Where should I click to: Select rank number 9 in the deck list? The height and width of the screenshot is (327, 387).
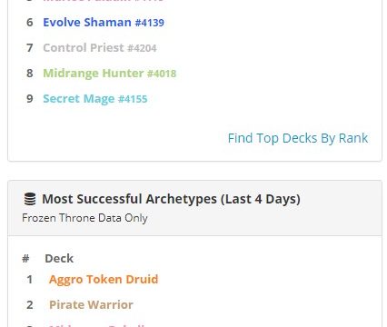[x=30, y=99]
